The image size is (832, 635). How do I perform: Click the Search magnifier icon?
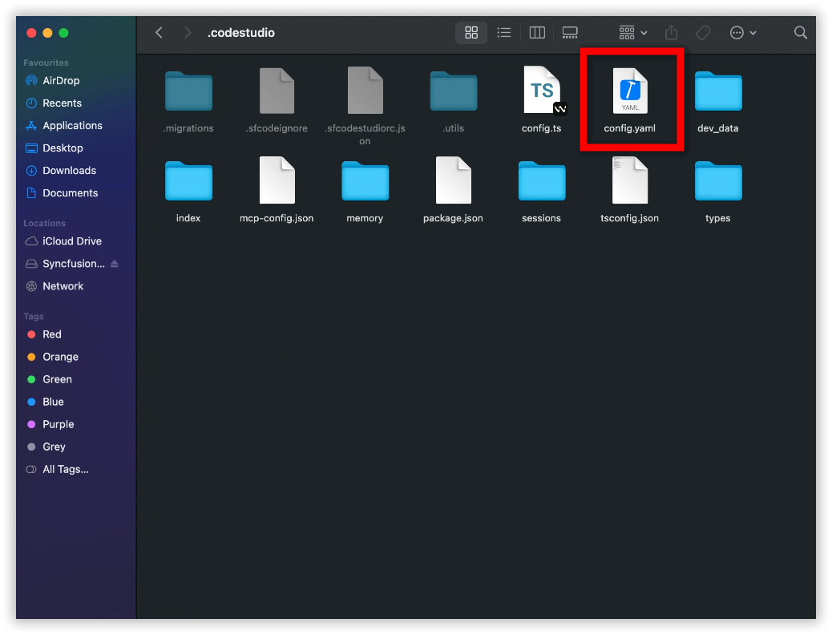(x=800, y=33)
